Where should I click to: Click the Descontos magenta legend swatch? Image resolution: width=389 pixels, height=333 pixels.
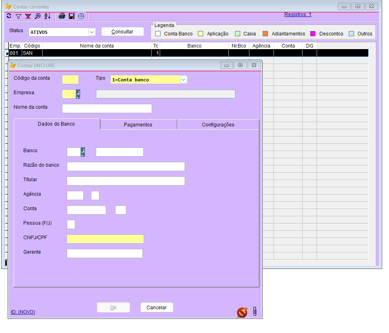coord(313,34)
